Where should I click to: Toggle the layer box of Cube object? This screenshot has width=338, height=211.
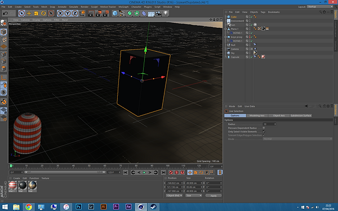(x=247, y=17)
